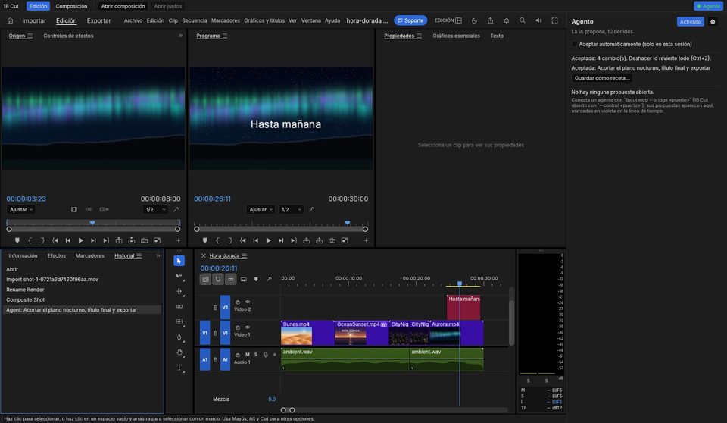This screenshot has height=423, width=727.
Task: Toggle visibility of Video 2 track
Action: [x=248, y=302]
